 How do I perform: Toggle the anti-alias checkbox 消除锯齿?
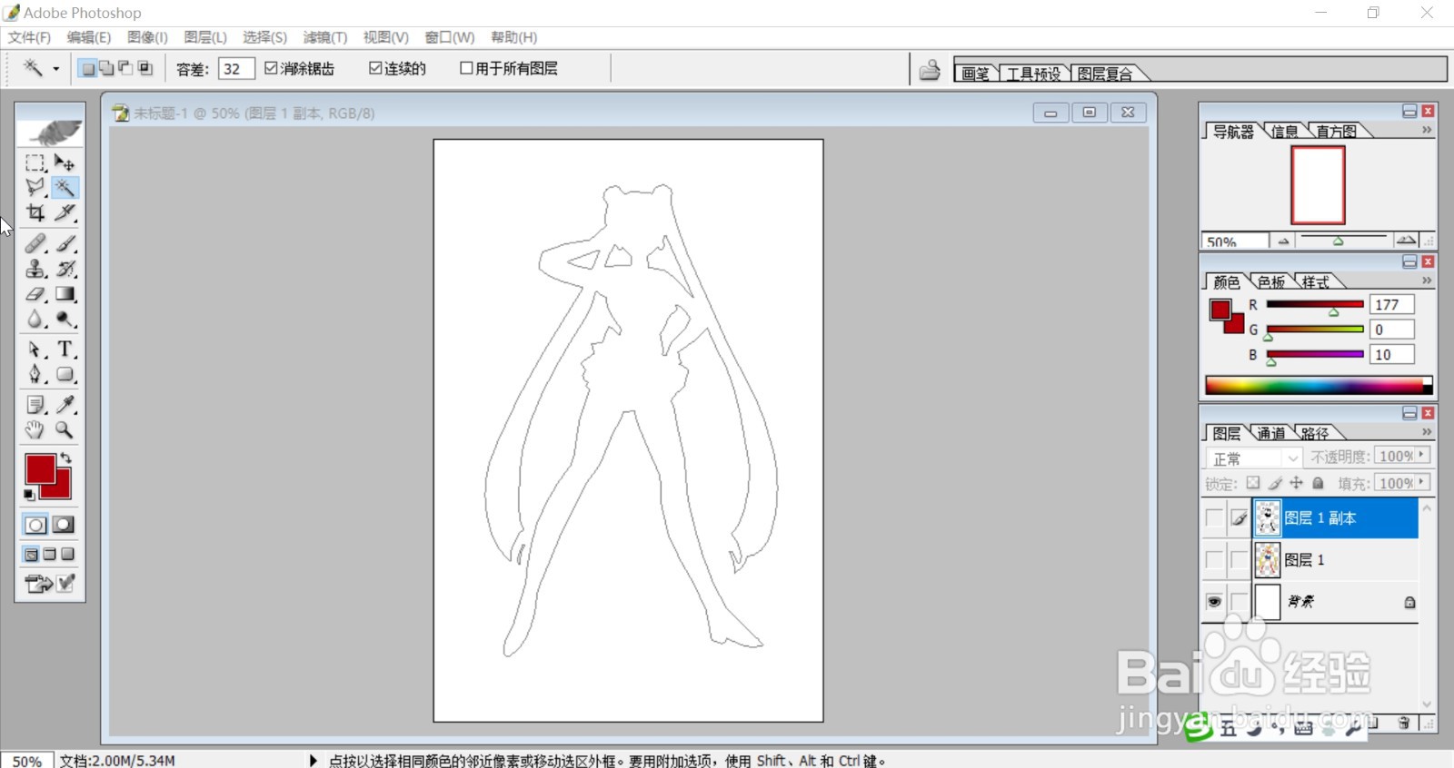(271, 68)
